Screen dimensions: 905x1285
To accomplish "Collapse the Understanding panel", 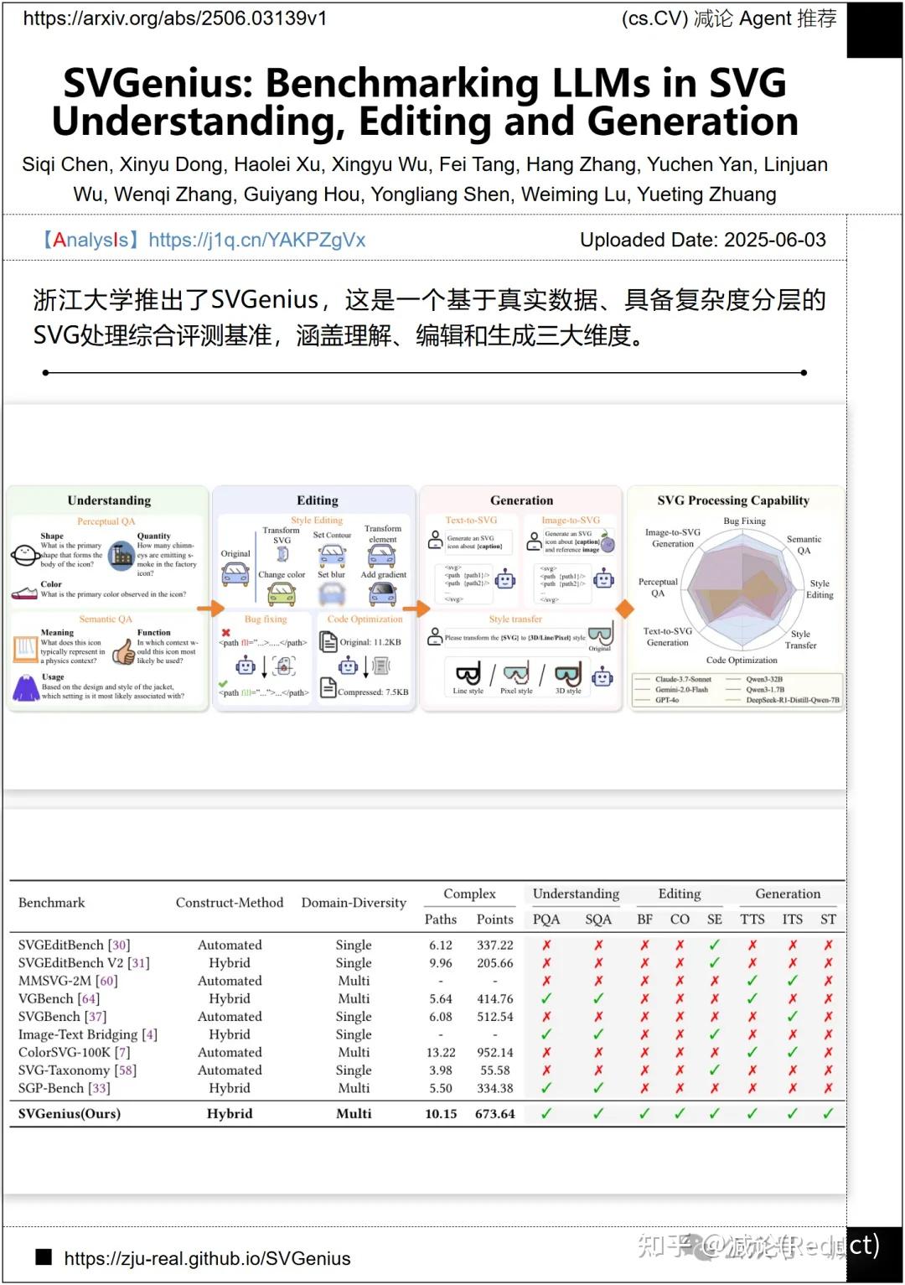I will point(109,500).
